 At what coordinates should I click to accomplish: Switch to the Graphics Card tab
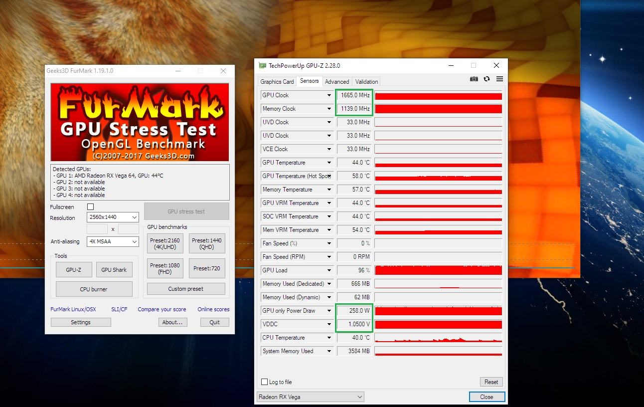tap(277, 82)
